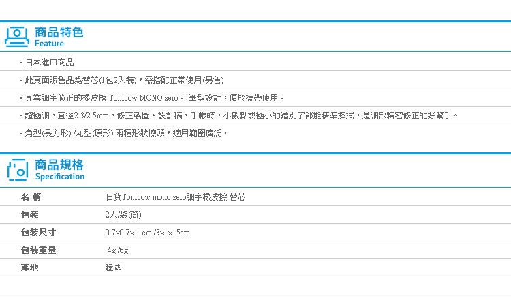Click the 角型 丸型 shape feature line

coord(124,133)
